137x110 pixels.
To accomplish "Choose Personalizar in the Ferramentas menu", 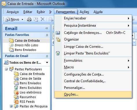I will coord(93,88).
